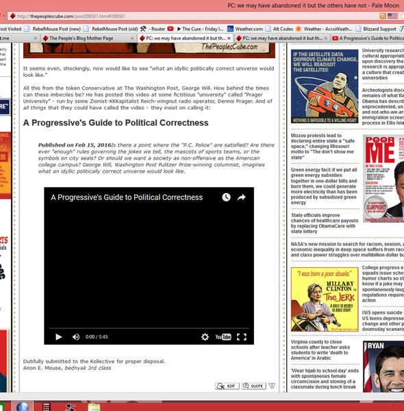Click the down triangle icon beside QUOTE
The image size is (404, 411).
[272, 386]
